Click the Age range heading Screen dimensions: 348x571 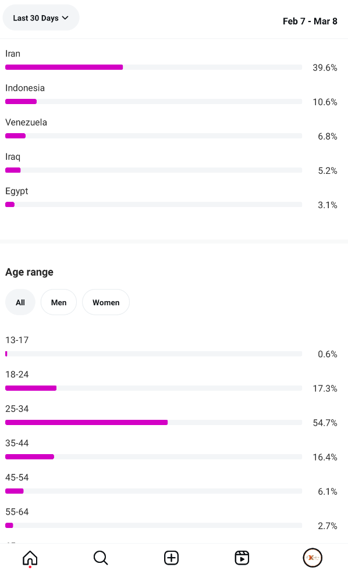tap(29, 272)
